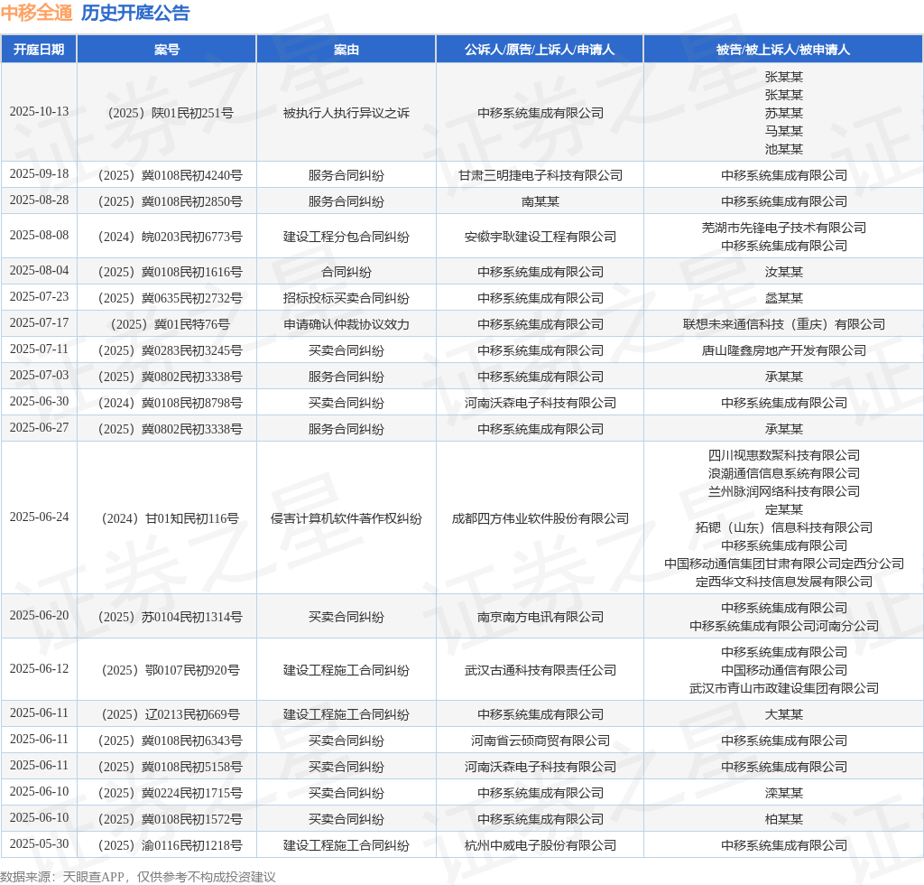Click the cause 建设工程分包合同纠纷
This screenshot has height=885, width=924.
pos(346,237)
